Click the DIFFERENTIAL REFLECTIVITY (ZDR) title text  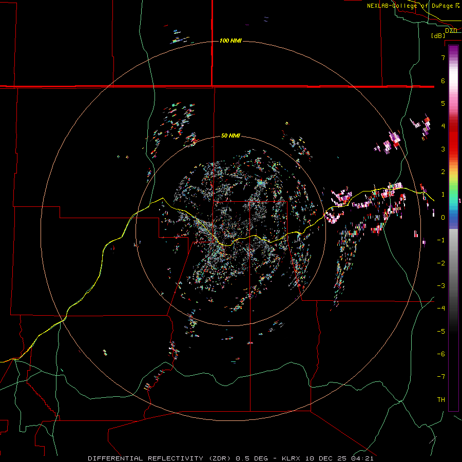click(x=160, y=458)
